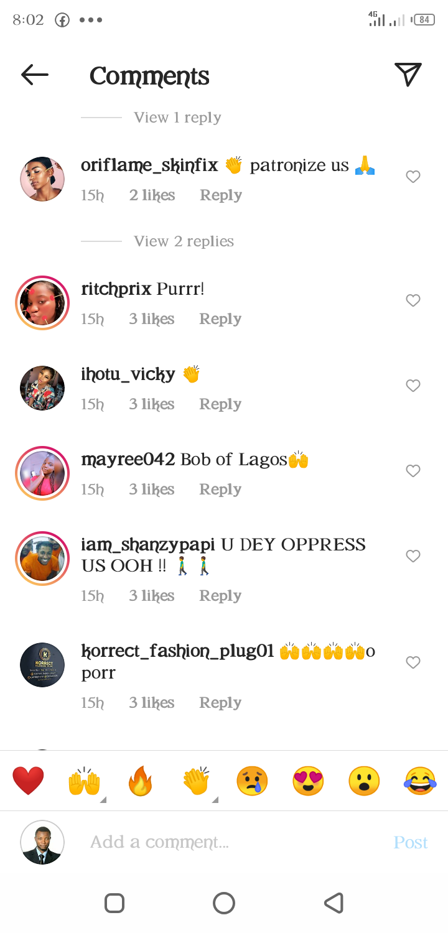Insert the laughing tears emoji
This screenshot has height=933, width=448.
pyautogui.click(x=420, y=781)
